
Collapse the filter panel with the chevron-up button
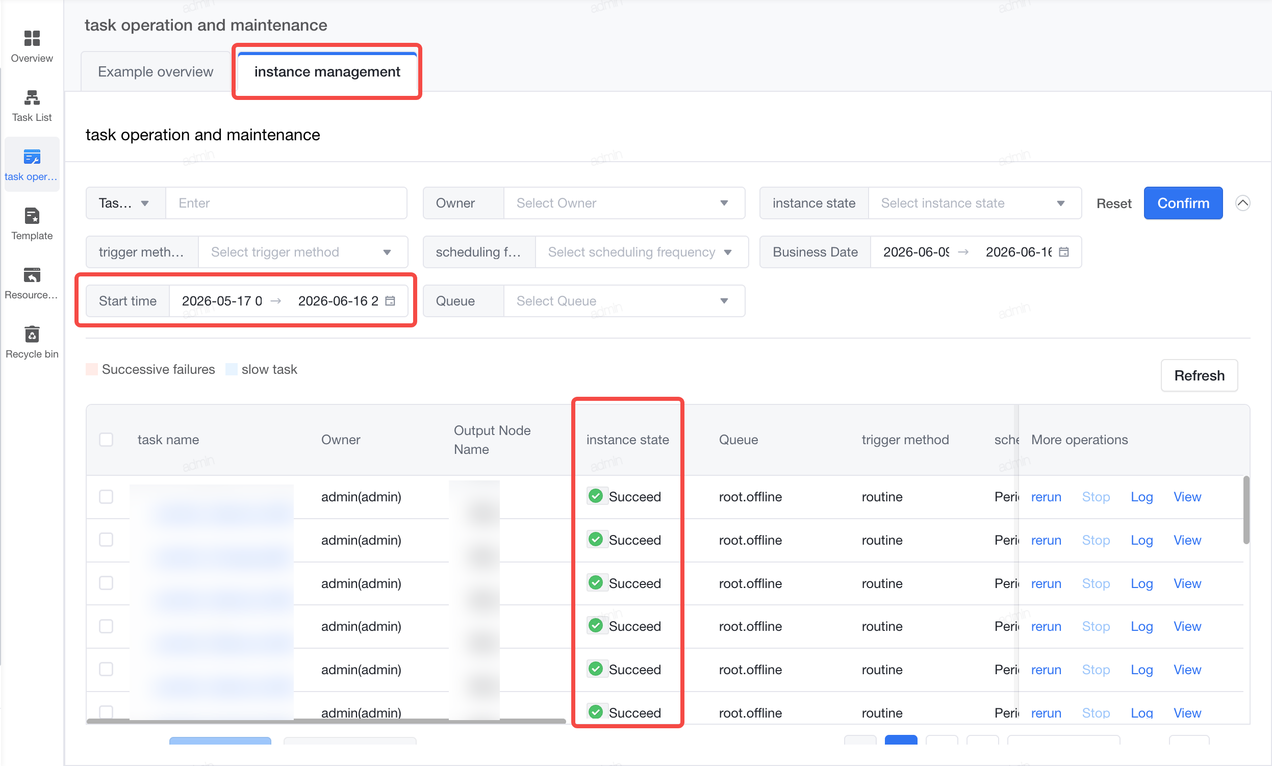click(x=1242, y=203)
